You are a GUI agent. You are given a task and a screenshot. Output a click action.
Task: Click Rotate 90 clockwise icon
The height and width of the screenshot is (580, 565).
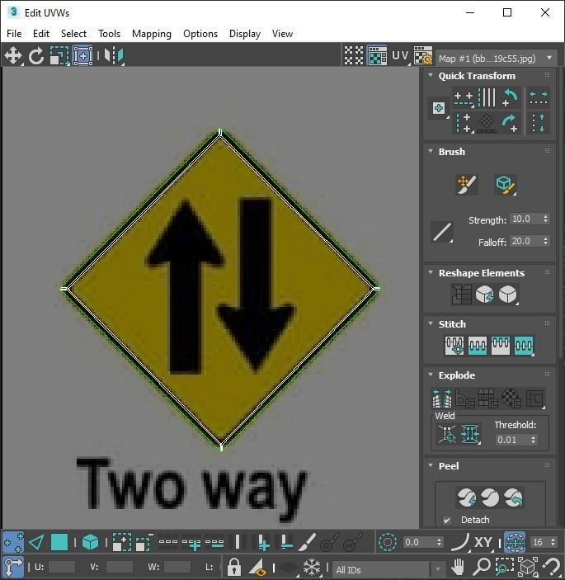[x=511, y=123]
